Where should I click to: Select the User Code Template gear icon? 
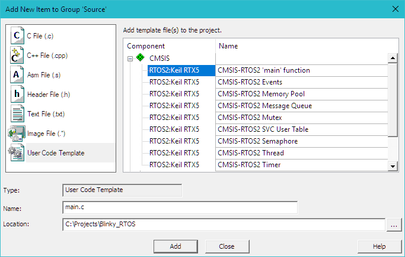[x=16, y=152]
